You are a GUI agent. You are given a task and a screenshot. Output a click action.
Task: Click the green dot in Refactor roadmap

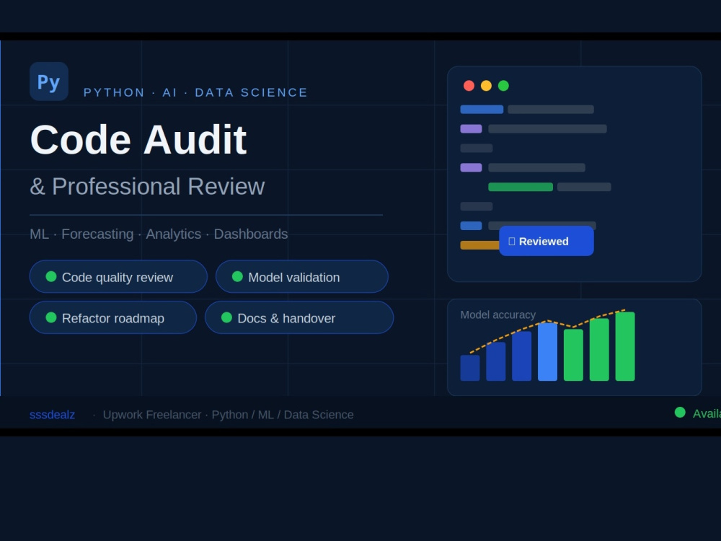(x=51, y=317)
